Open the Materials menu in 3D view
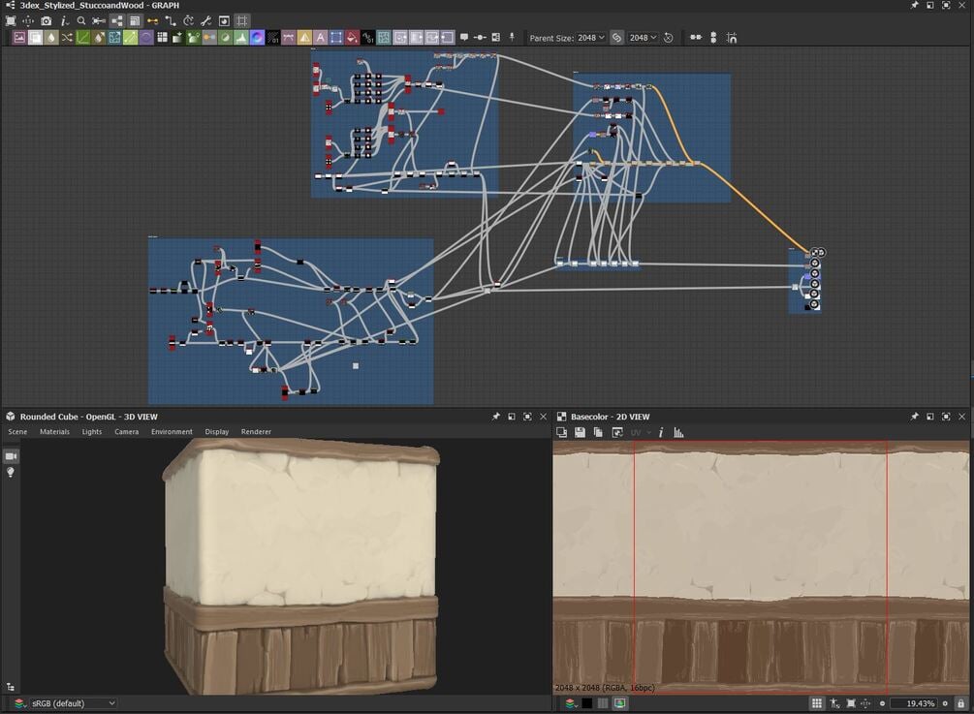Viewport: 974px width, 714px height. 54,432
